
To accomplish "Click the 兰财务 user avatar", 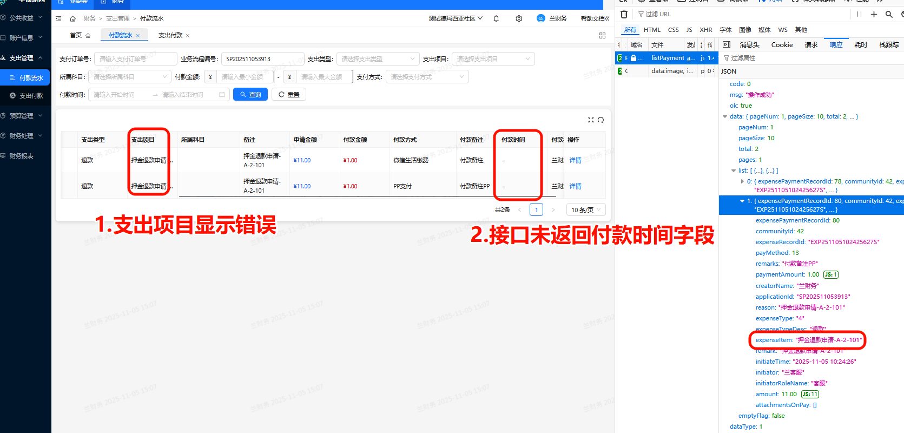I will (540, 18).
